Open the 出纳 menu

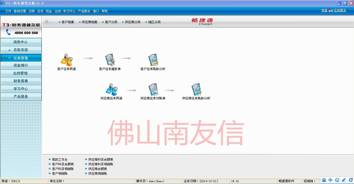coord(58,11)
